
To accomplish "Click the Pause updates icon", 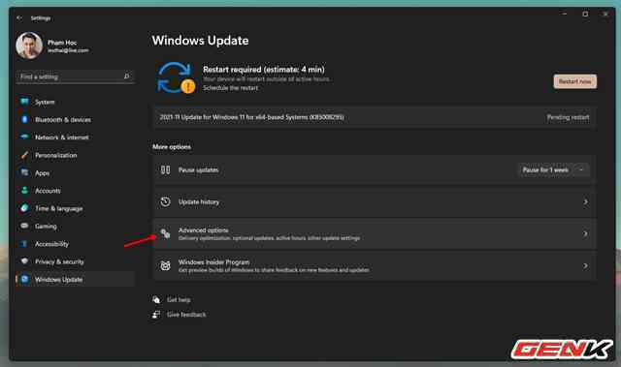I will 165,169.
